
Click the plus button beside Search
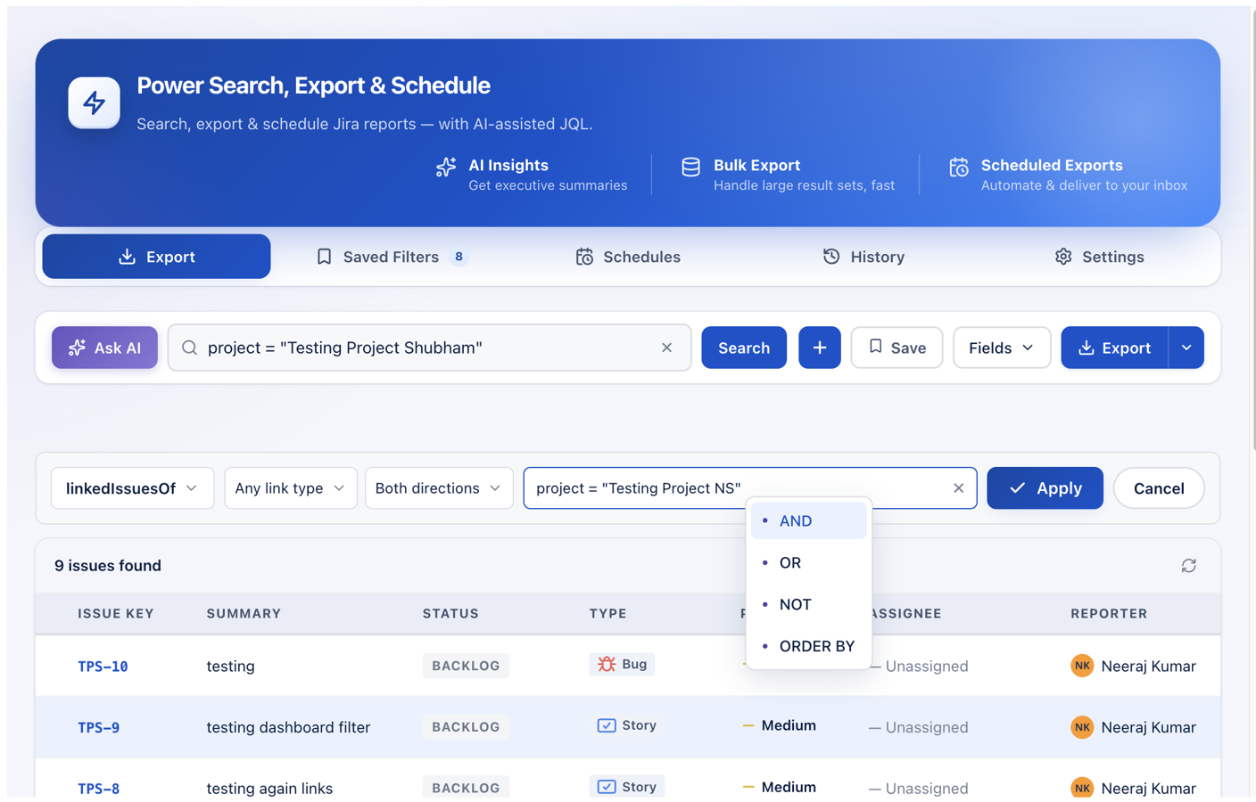point(819,348)
